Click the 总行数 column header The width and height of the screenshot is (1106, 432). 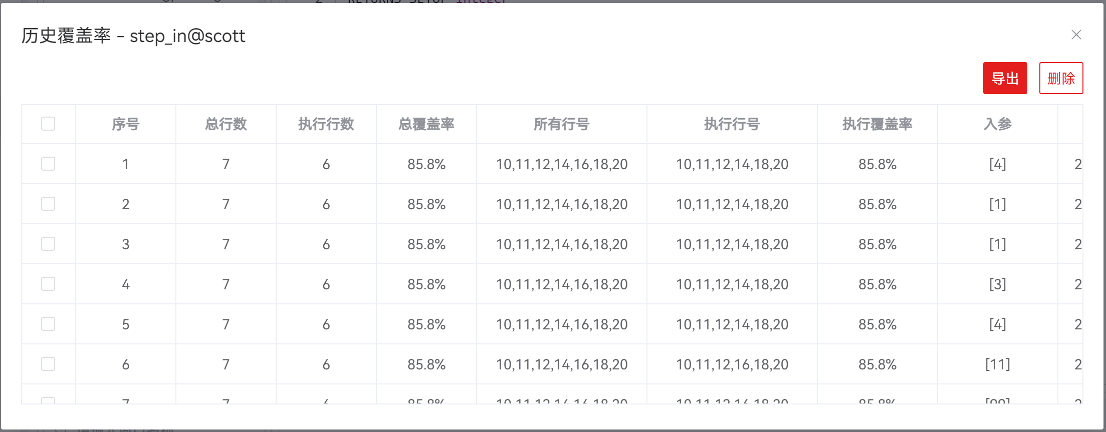226,124
